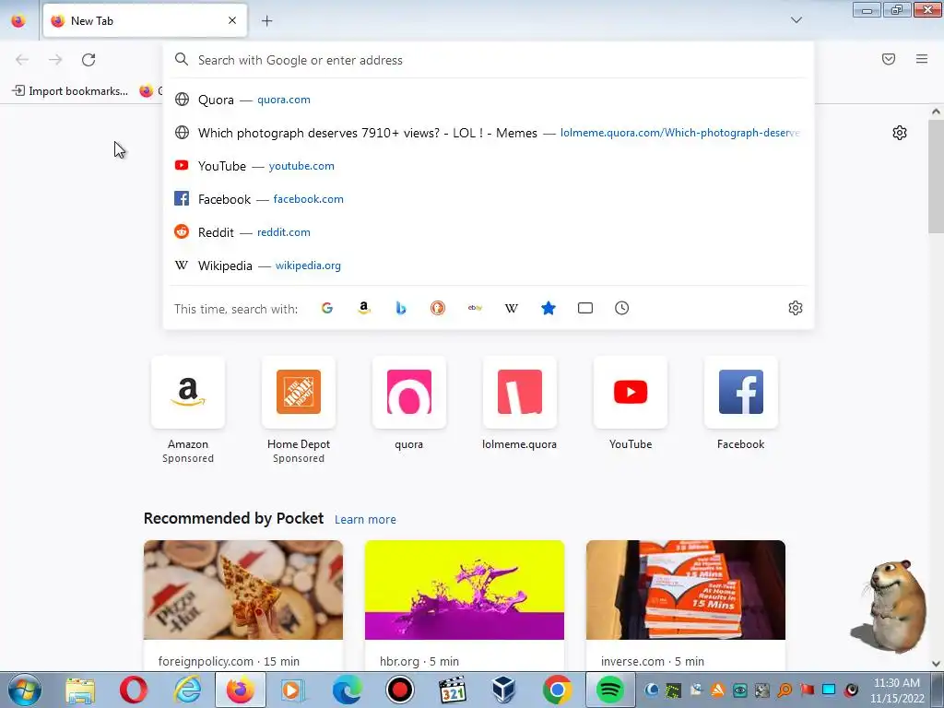Search this time with Wikipedia icon
Image resolution: width=944 pixels, height=708 pixels.
[511, 308]
